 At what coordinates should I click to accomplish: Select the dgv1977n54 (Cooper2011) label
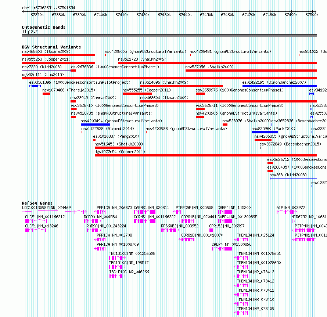point(120,152)
